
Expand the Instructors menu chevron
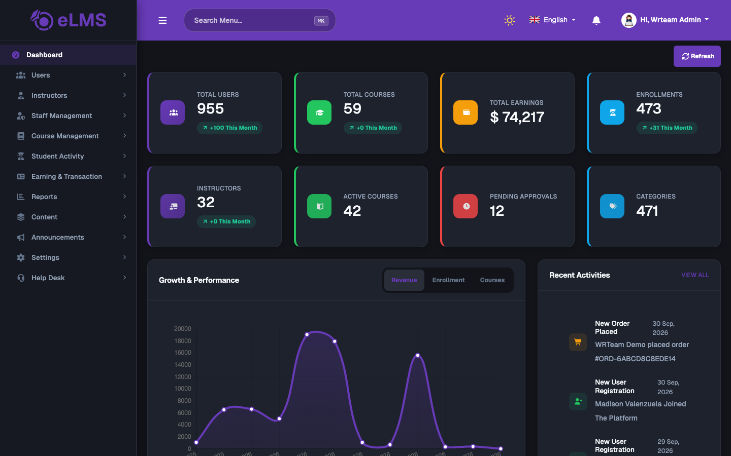124,95
